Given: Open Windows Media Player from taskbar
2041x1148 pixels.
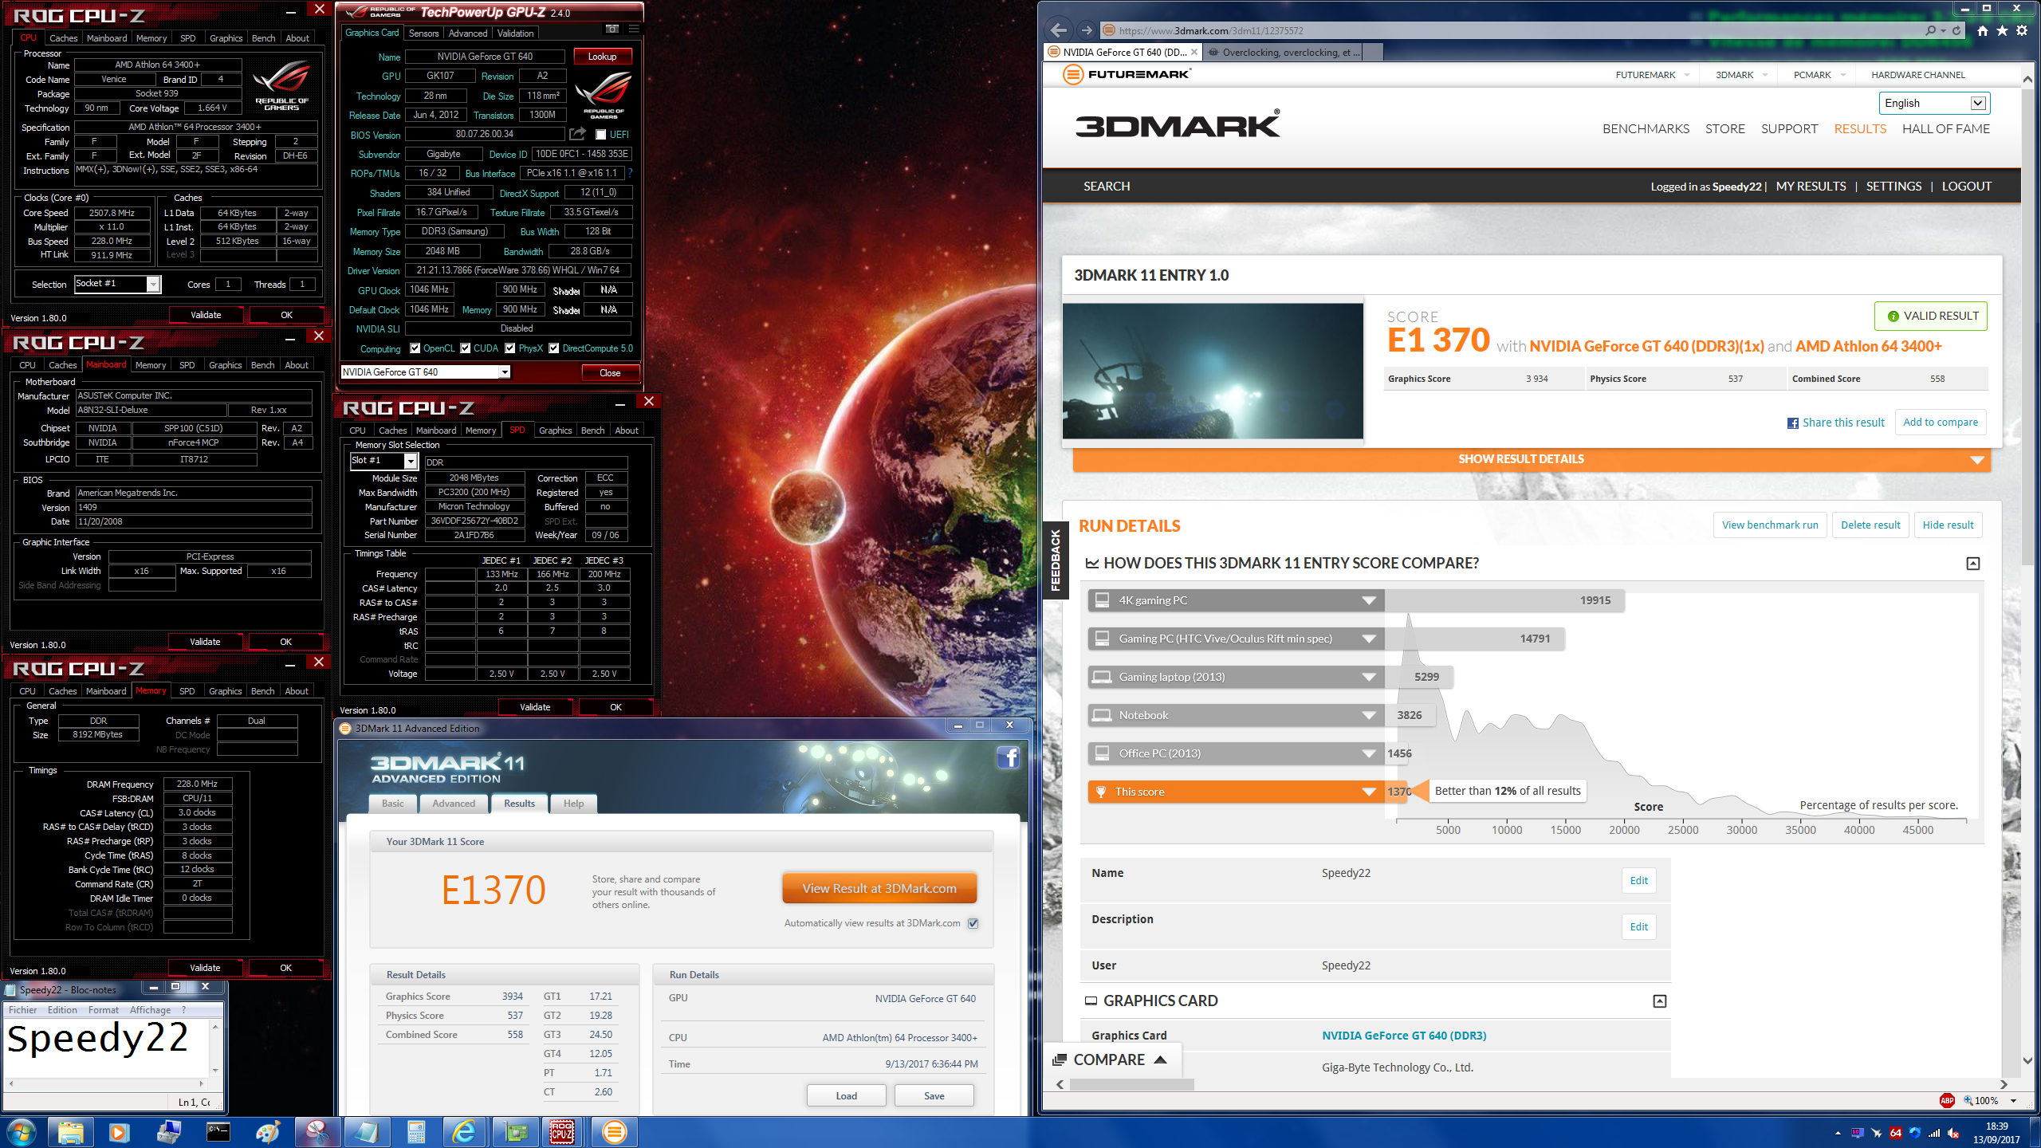Looking at the screenshot, I should coord(120,1132).
